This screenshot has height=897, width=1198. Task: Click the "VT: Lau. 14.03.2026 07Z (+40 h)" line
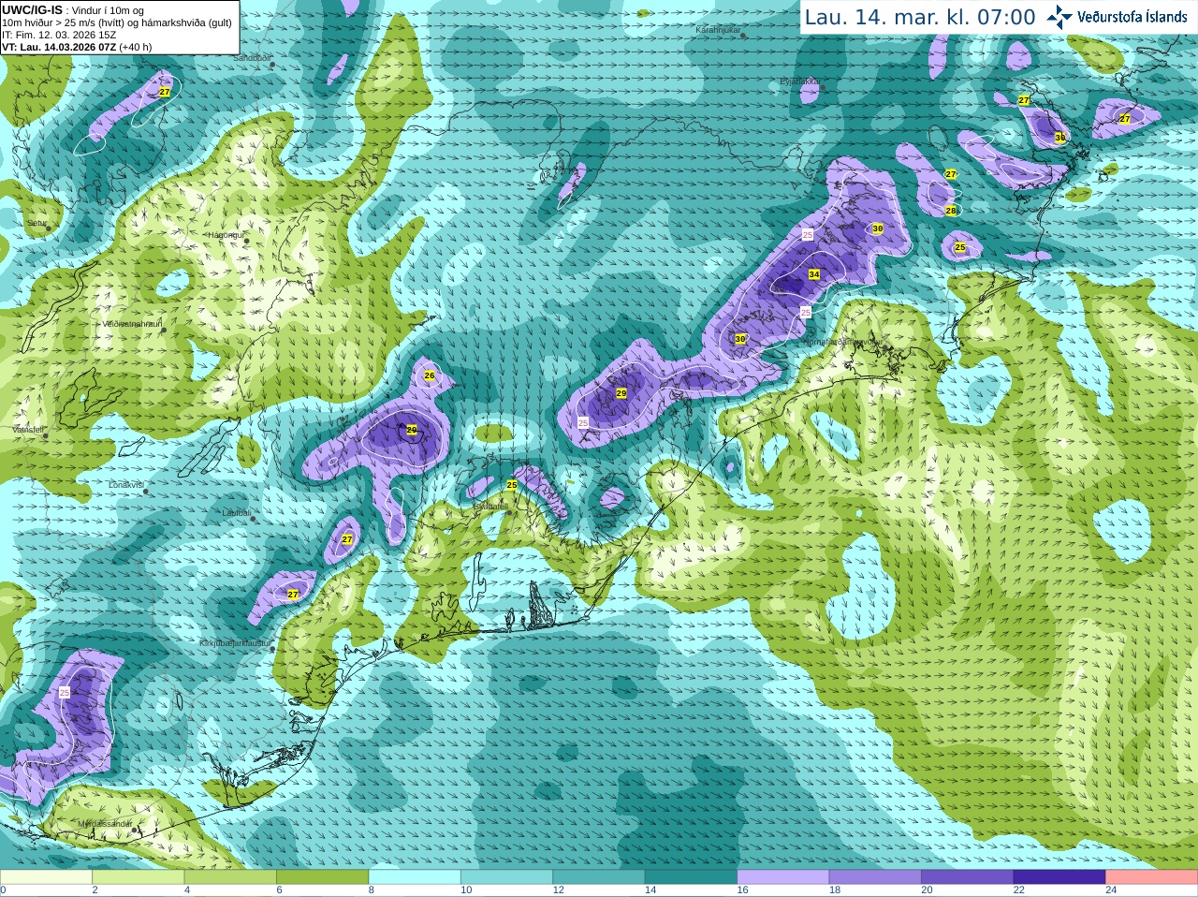[77, 47]
